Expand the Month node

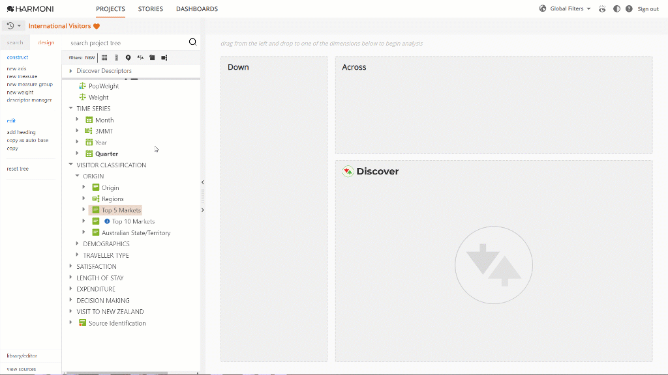pos(77,120)
